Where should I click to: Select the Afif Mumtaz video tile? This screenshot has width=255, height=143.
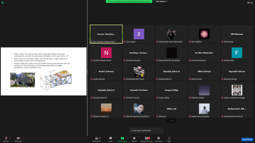[x=237, y=34]
